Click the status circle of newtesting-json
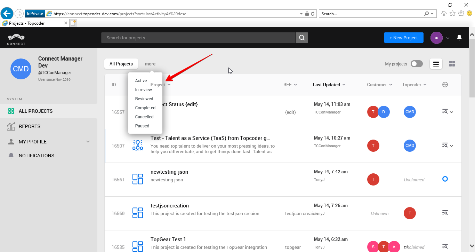Viewport: 475px width, 252px height. click(x=445, y=179)
